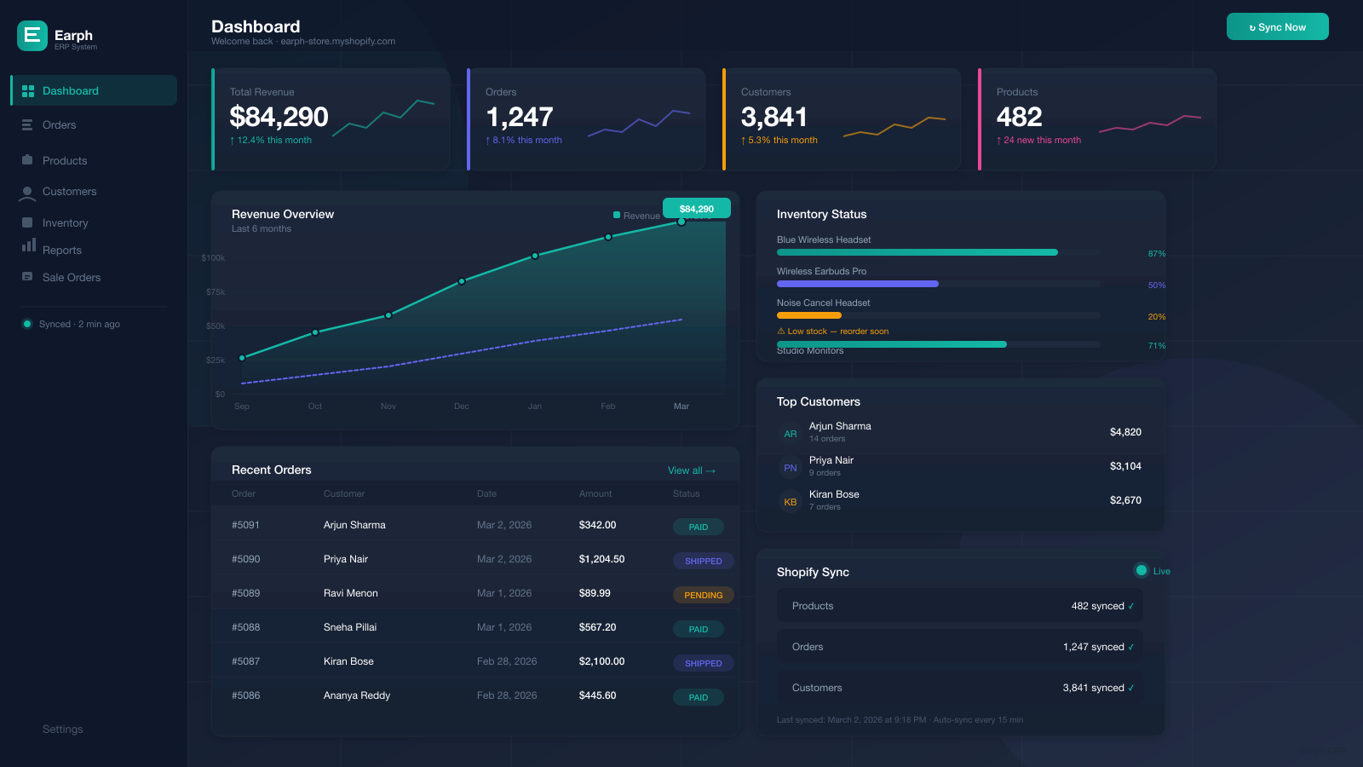Select the Inventory icon in sidebar
Viewport: 1363px width, 767px height.
point(27,222)
